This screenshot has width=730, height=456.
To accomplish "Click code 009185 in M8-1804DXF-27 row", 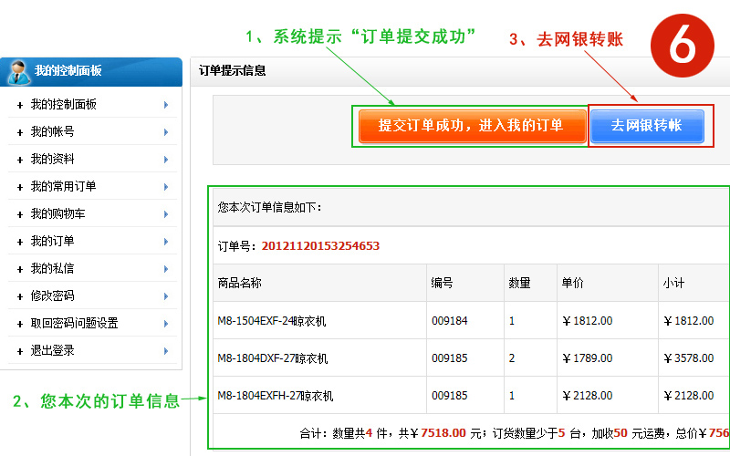I will click(x=449, y=358).
